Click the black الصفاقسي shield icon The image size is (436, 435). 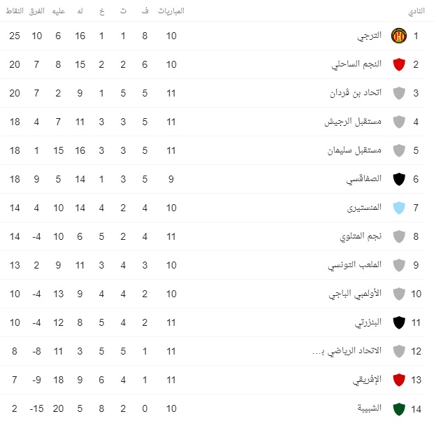click(x=399, y=179)
